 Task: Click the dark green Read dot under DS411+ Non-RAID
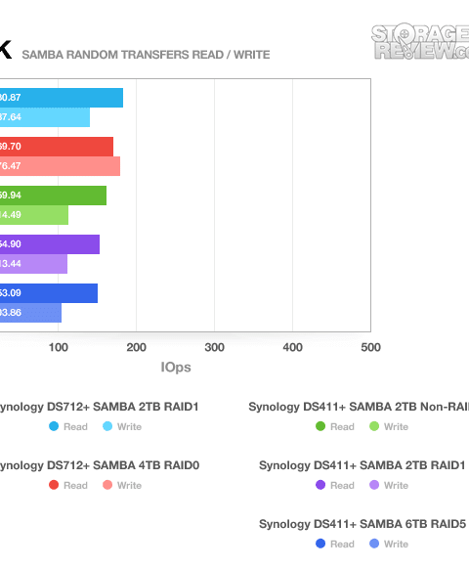[x=320, y=426]
